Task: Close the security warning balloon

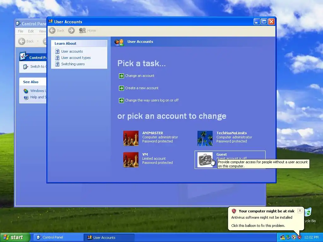Action: (x=300, y=210)
